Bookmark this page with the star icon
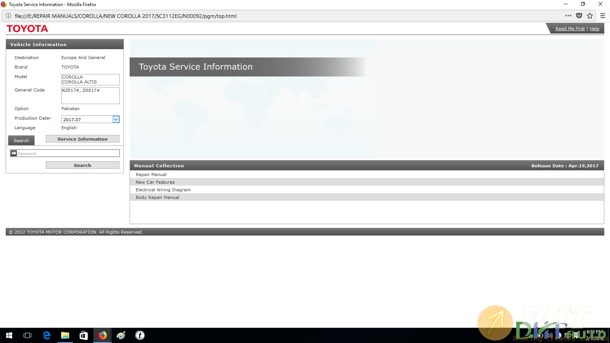This screenshot has height=343, width=610. [590, 16]
